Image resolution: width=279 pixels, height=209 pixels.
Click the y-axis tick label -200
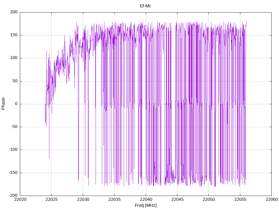pos(13,195)
